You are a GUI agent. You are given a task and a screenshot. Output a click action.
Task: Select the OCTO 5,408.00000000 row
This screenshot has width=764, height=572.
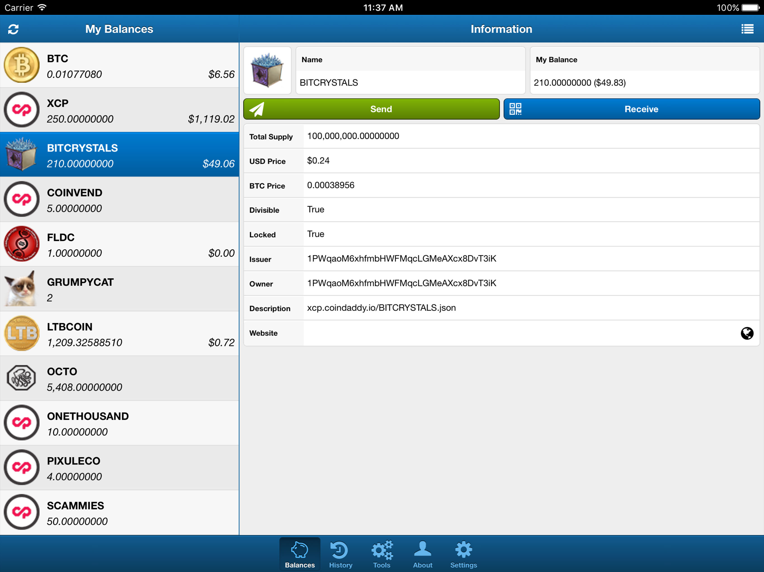(x=119, y=378)
